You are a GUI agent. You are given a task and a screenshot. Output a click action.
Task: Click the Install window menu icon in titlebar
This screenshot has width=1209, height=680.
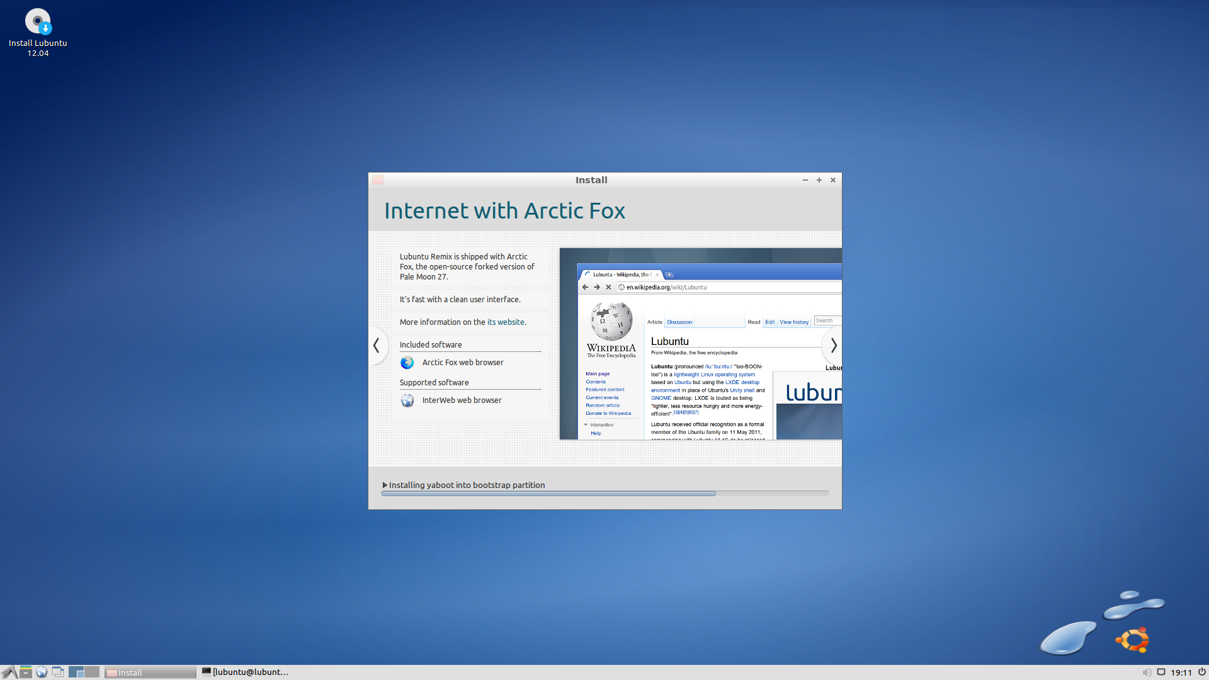(378, 180)
